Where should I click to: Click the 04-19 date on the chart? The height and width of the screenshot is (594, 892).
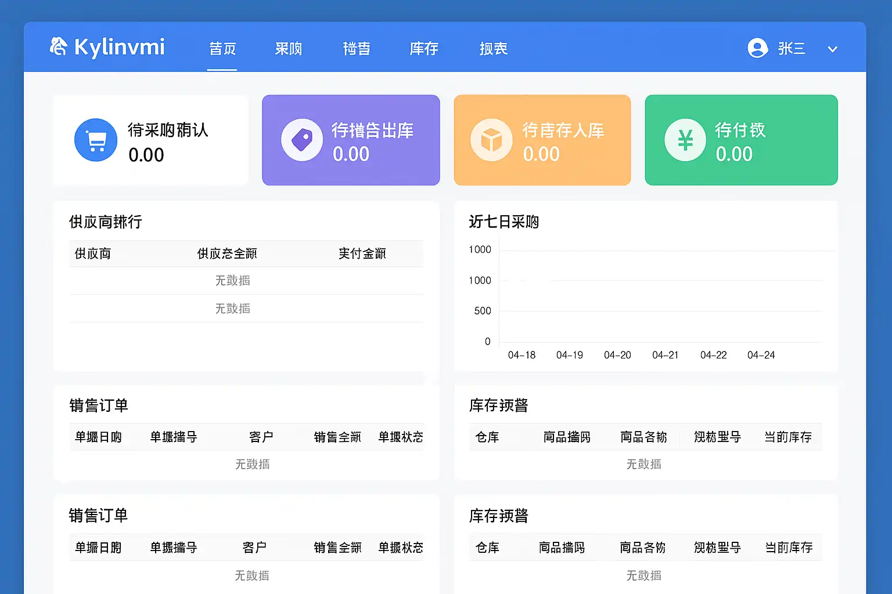[570, 355]
